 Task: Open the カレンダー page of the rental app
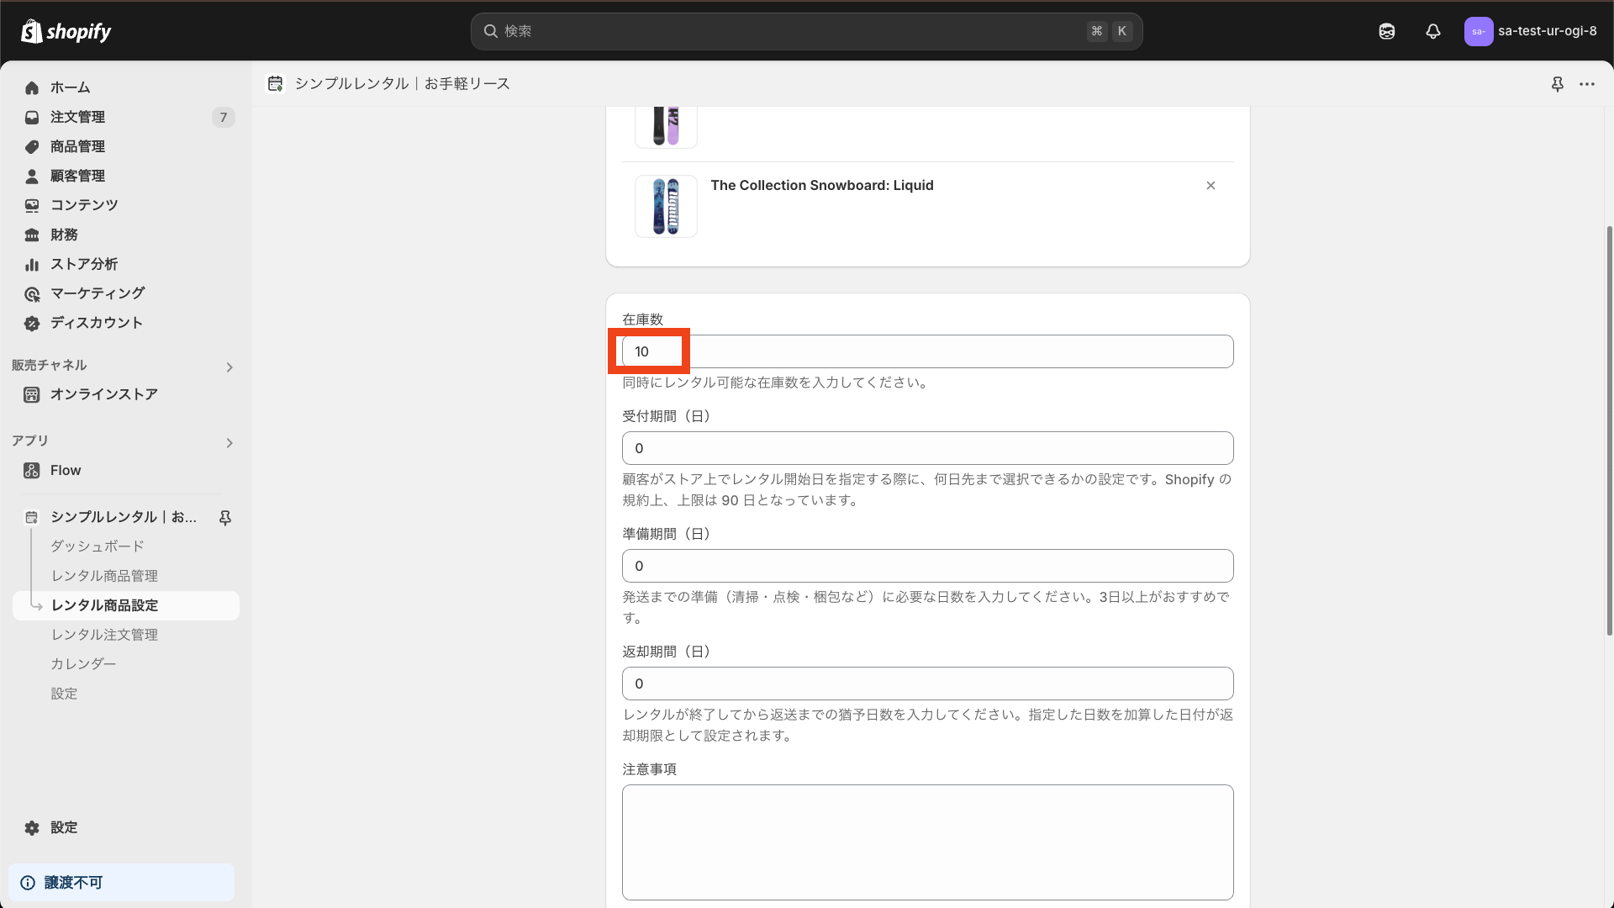click(83, 663)
